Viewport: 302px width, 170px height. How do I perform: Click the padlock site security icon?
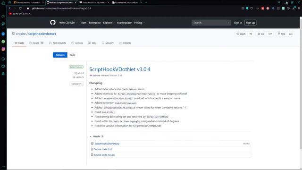coord(28,8)
